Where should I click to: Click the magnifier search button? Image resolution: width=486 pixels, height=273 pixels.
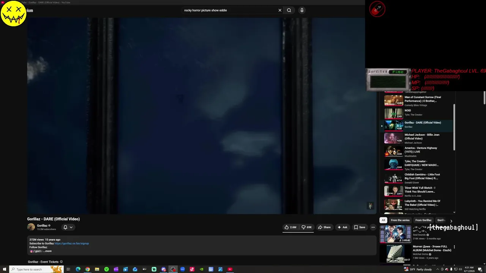[289, 10]
